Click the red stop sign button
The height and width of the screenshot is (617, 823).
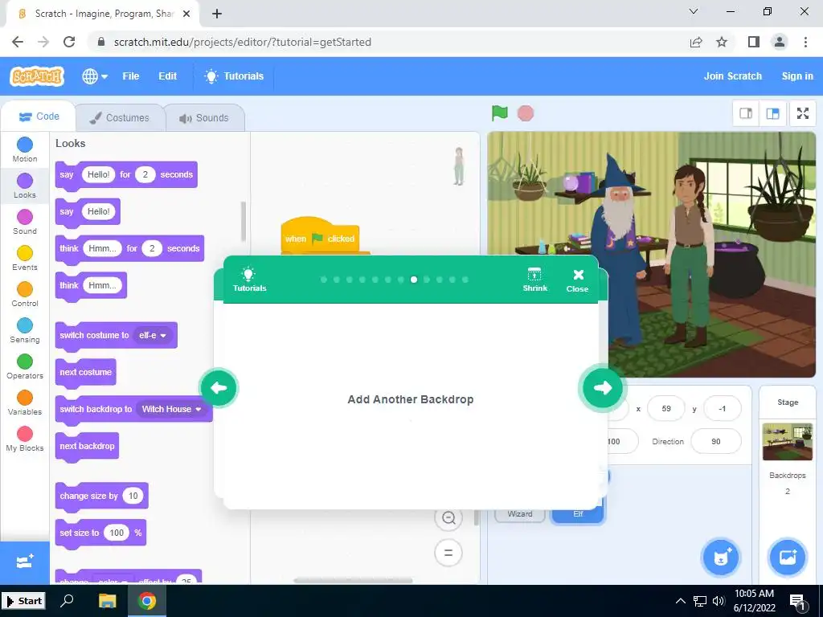[526, 112]
